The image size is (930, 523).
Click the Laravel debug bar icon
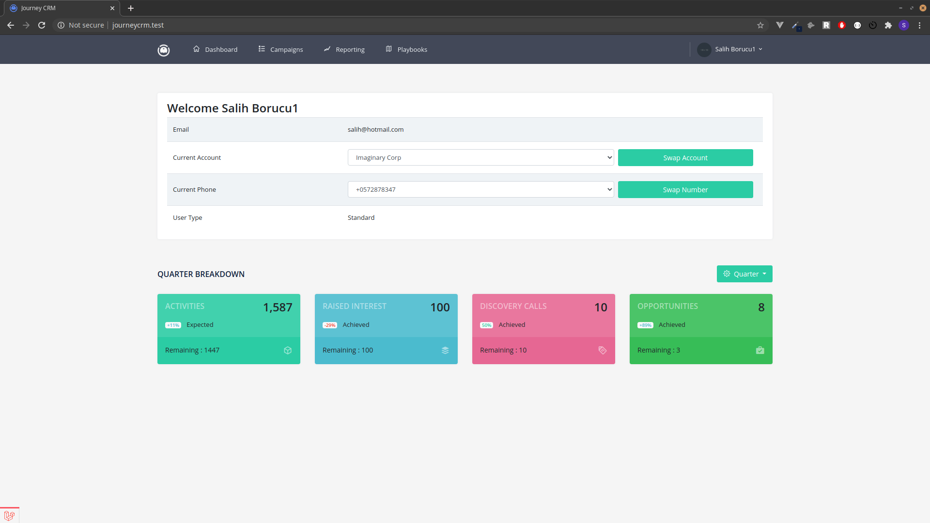coord(9,516)
